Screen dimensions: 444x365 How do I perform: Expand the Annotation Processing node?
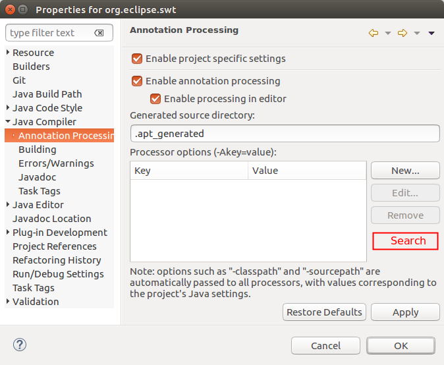click(13, 135)
